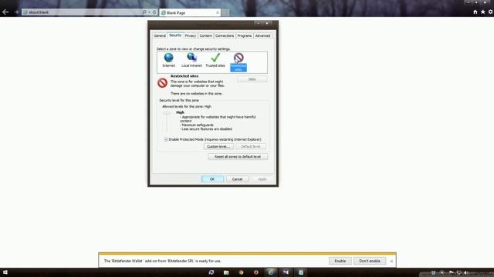Image resolution: width=494 pixels, height=277 pixels.
Task: Select the Blank Page browser tab
Action: (x=190, y=12)
